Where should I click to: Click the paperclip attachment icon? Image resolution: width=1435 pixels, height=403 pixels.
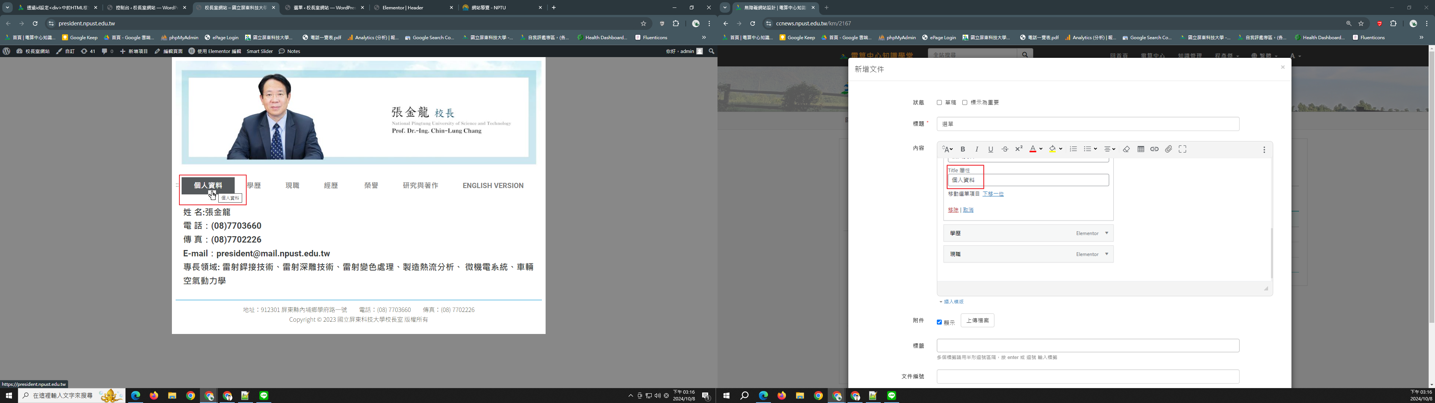pyautogui.click(x=1169, y=149)
